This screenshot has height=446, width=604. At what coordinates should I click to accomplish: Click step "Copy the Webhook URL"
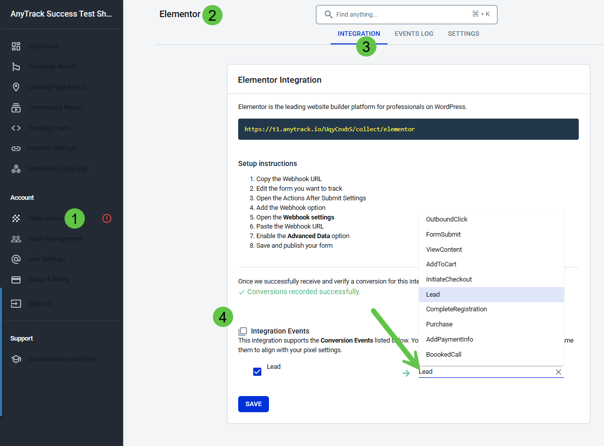pos(289,179)
